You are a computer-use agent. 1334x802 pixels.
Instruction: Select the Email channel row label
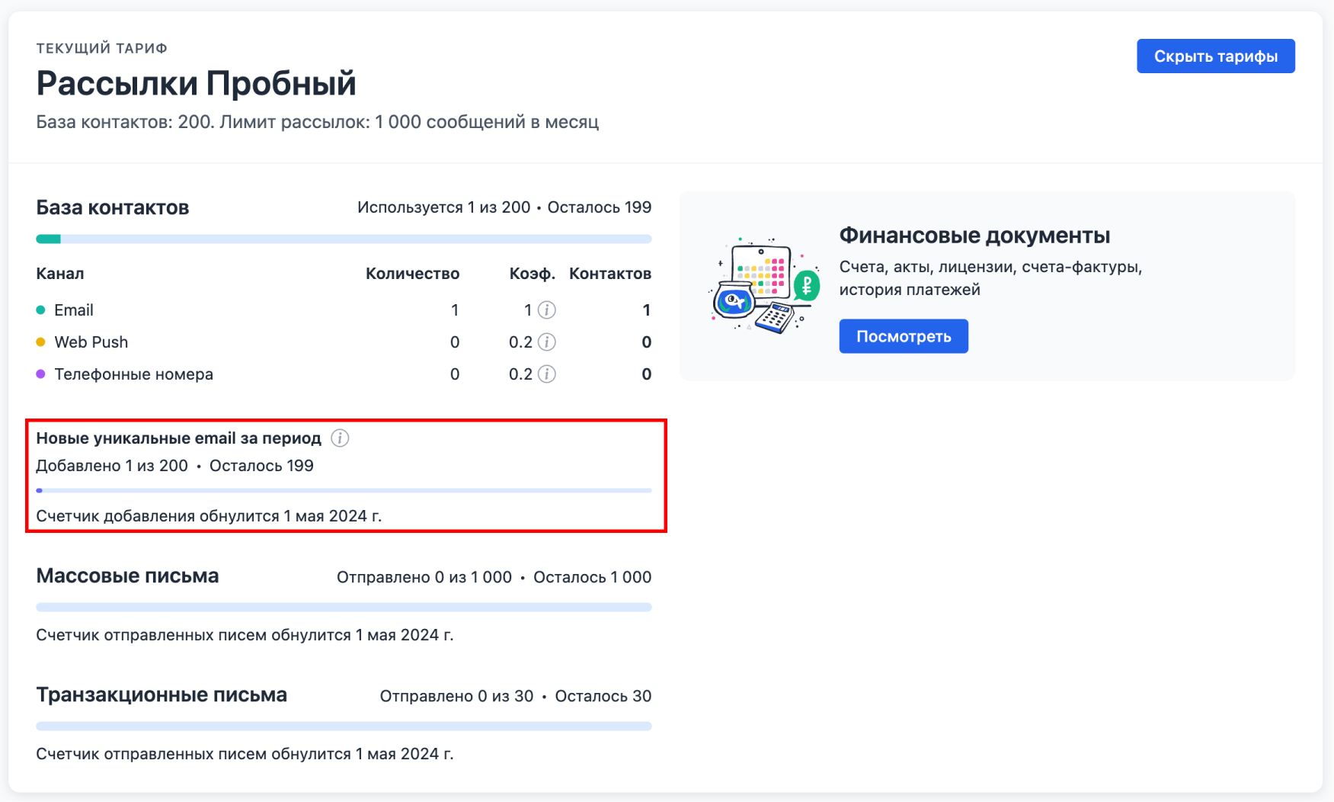pyautogui.click(x=74, y=310)
